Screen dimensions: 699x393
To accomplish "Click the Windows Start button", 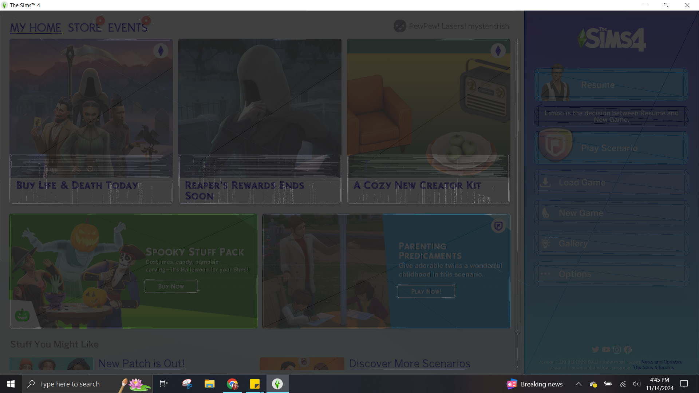I will [x=11, y=384].
